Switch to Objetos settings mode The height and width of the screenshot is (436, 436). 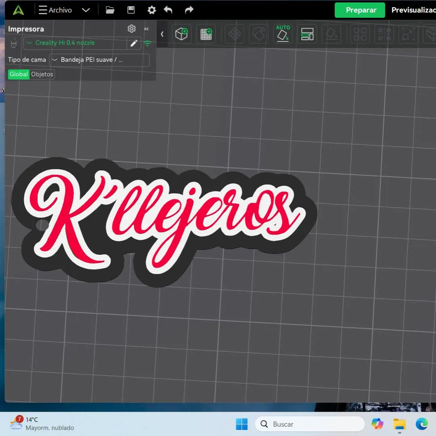42,74
